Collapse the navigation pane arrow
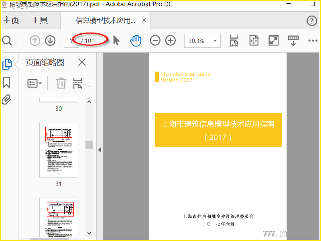Image resolution: width=321 pixels, height=241 pixels. (x=100, y=150)
